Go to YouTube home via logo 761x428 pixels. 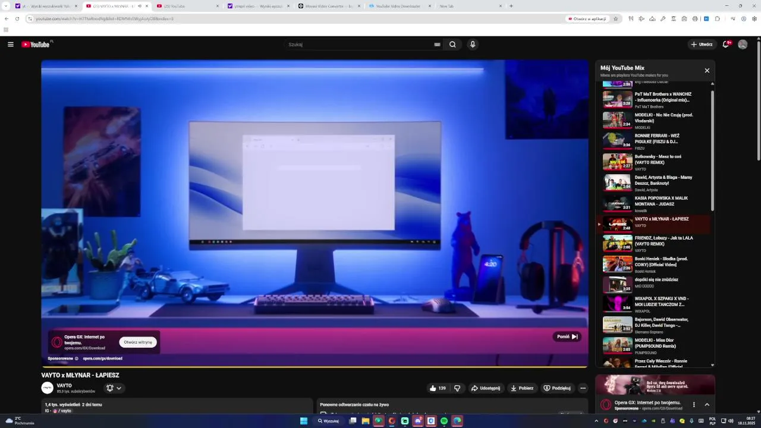click(x=37, y=45)
